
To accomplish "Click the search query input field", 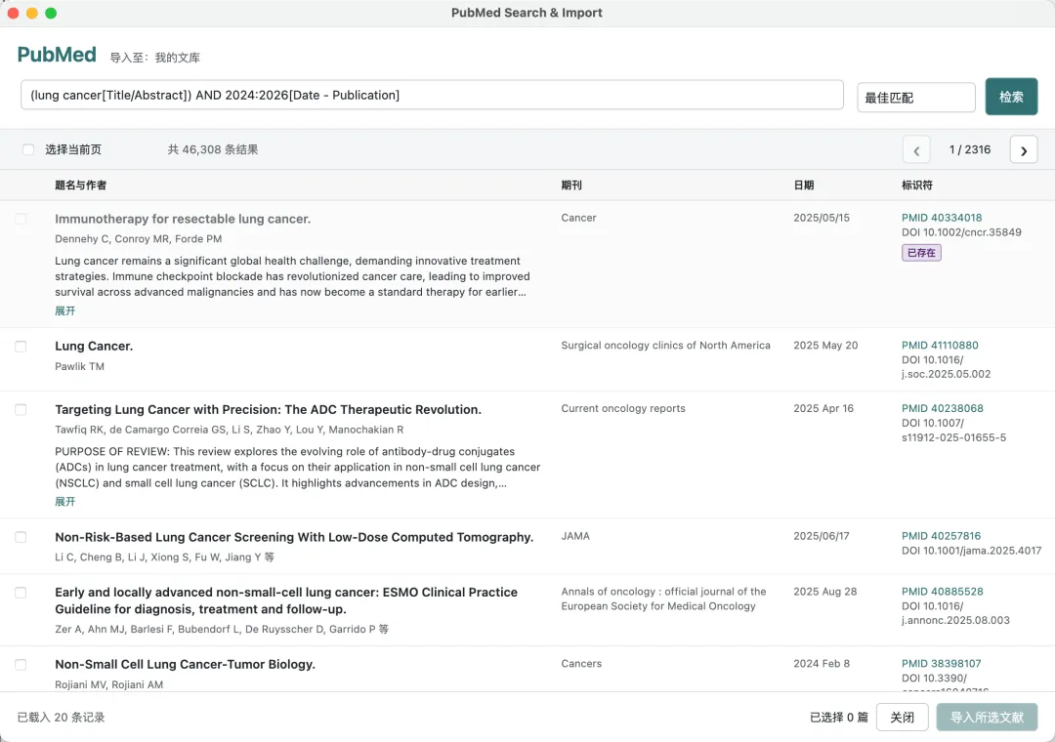I will click(x=432, y=95).
